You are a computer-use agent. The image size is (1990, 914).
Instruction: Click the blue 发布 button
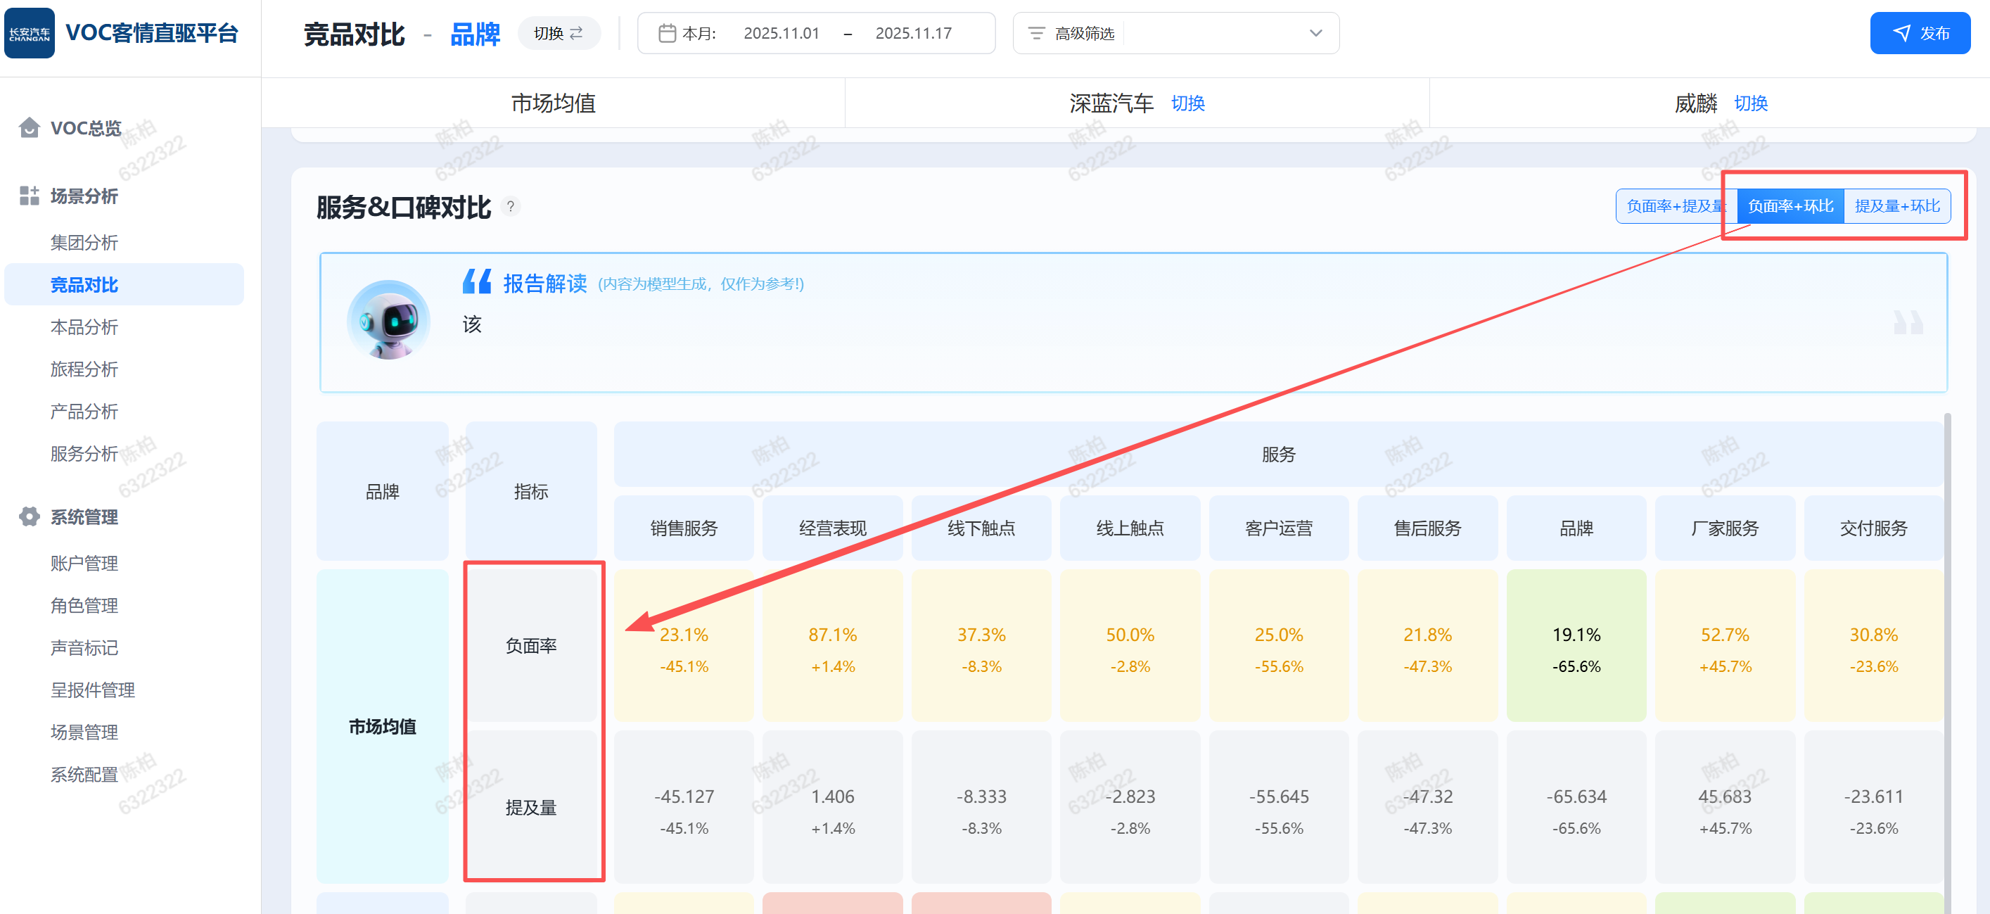pos(1919,33)
